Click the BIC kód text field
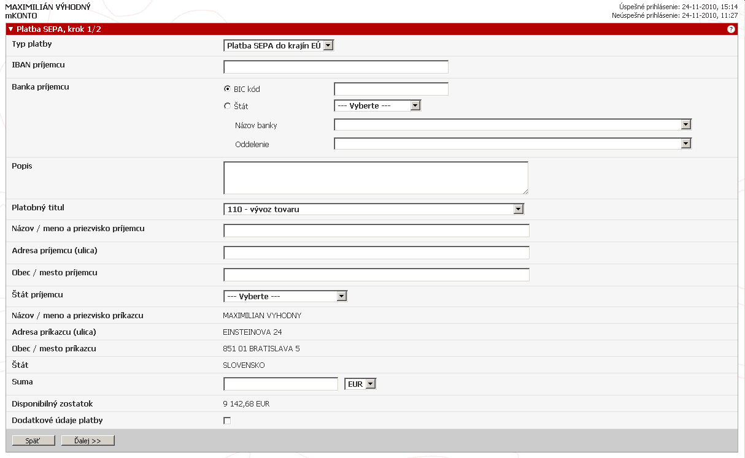Screen dimensions: 745x458 (x=391, y=89)
